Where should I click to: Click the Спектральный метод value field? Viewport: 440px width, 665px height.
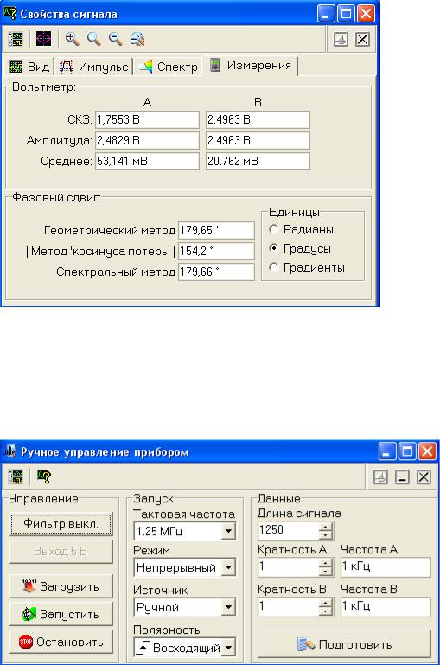pyautogui.click(x=216, y=272)
